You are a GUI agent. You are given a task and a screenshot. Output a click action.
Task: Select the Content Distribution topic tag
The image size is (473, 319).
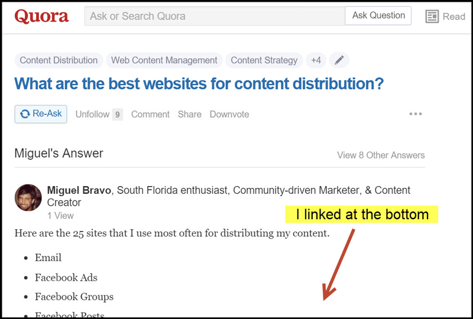tap(59, 60)
